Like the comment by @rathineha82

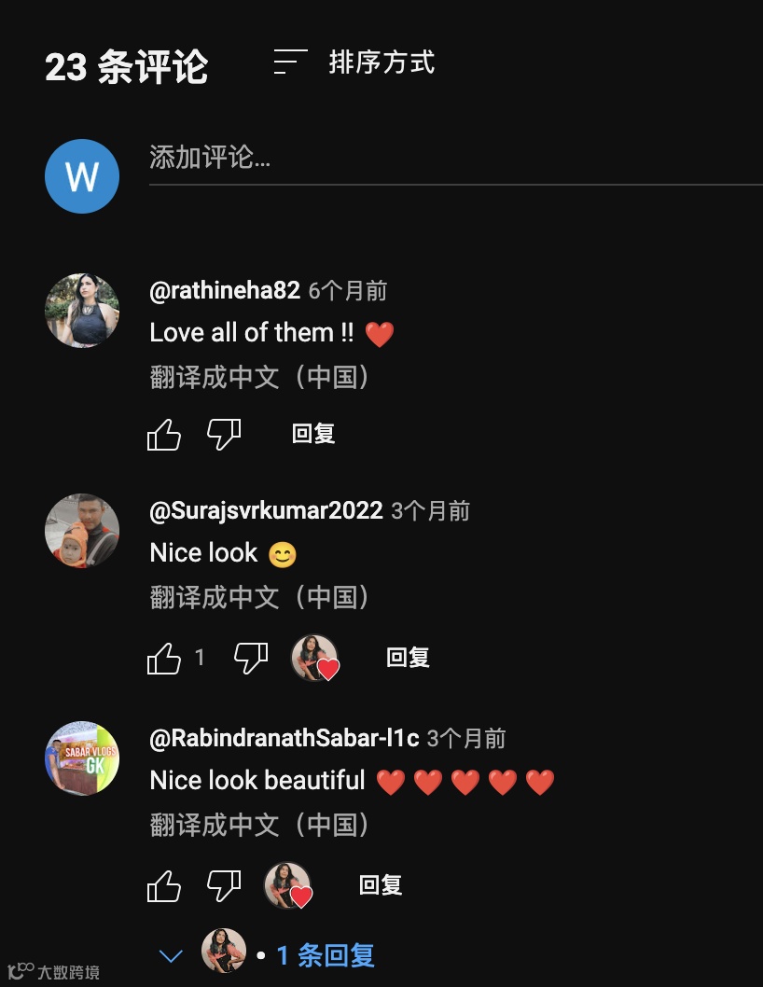[163, 435]
